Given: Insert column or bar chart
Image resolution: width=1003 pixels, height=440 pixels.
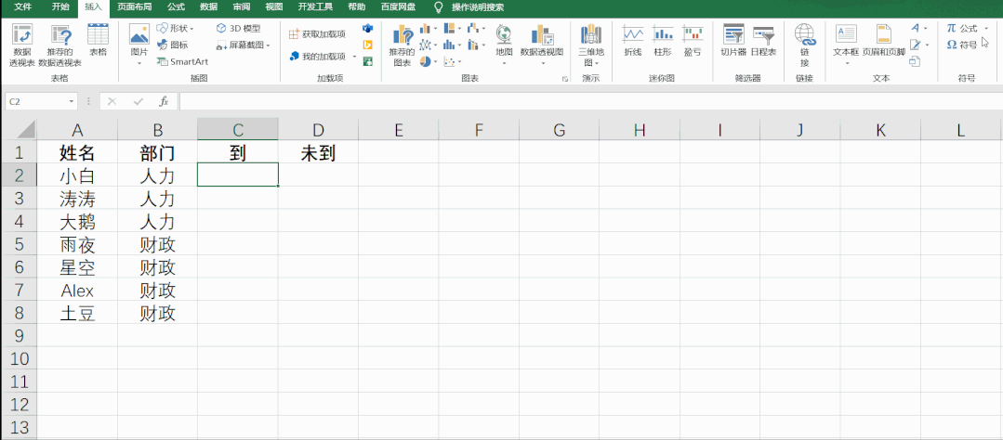Looking at the screenshot, I should click(x=428, y=28).
